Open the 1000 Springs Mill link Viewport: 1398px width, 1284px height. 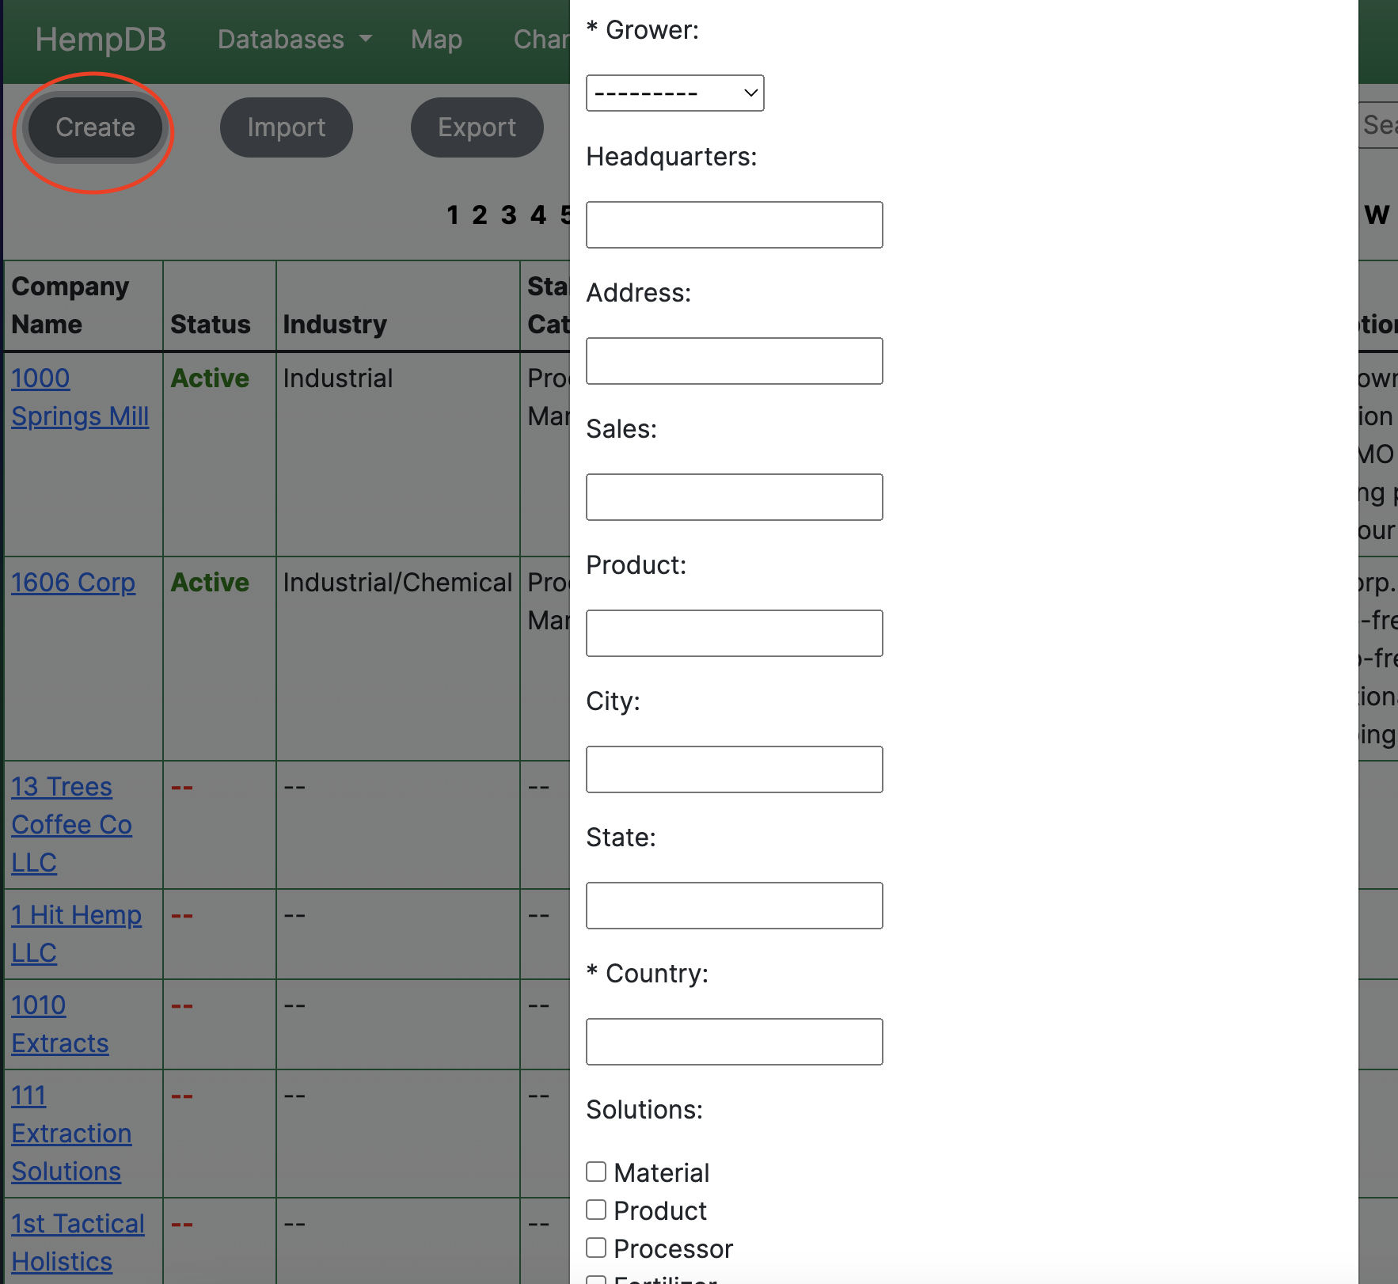click(x=80, y=397)
